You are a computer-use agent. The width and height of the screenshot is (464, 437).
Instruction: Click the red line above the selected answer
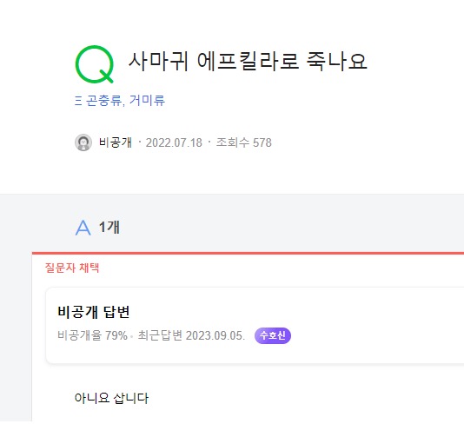248,253
